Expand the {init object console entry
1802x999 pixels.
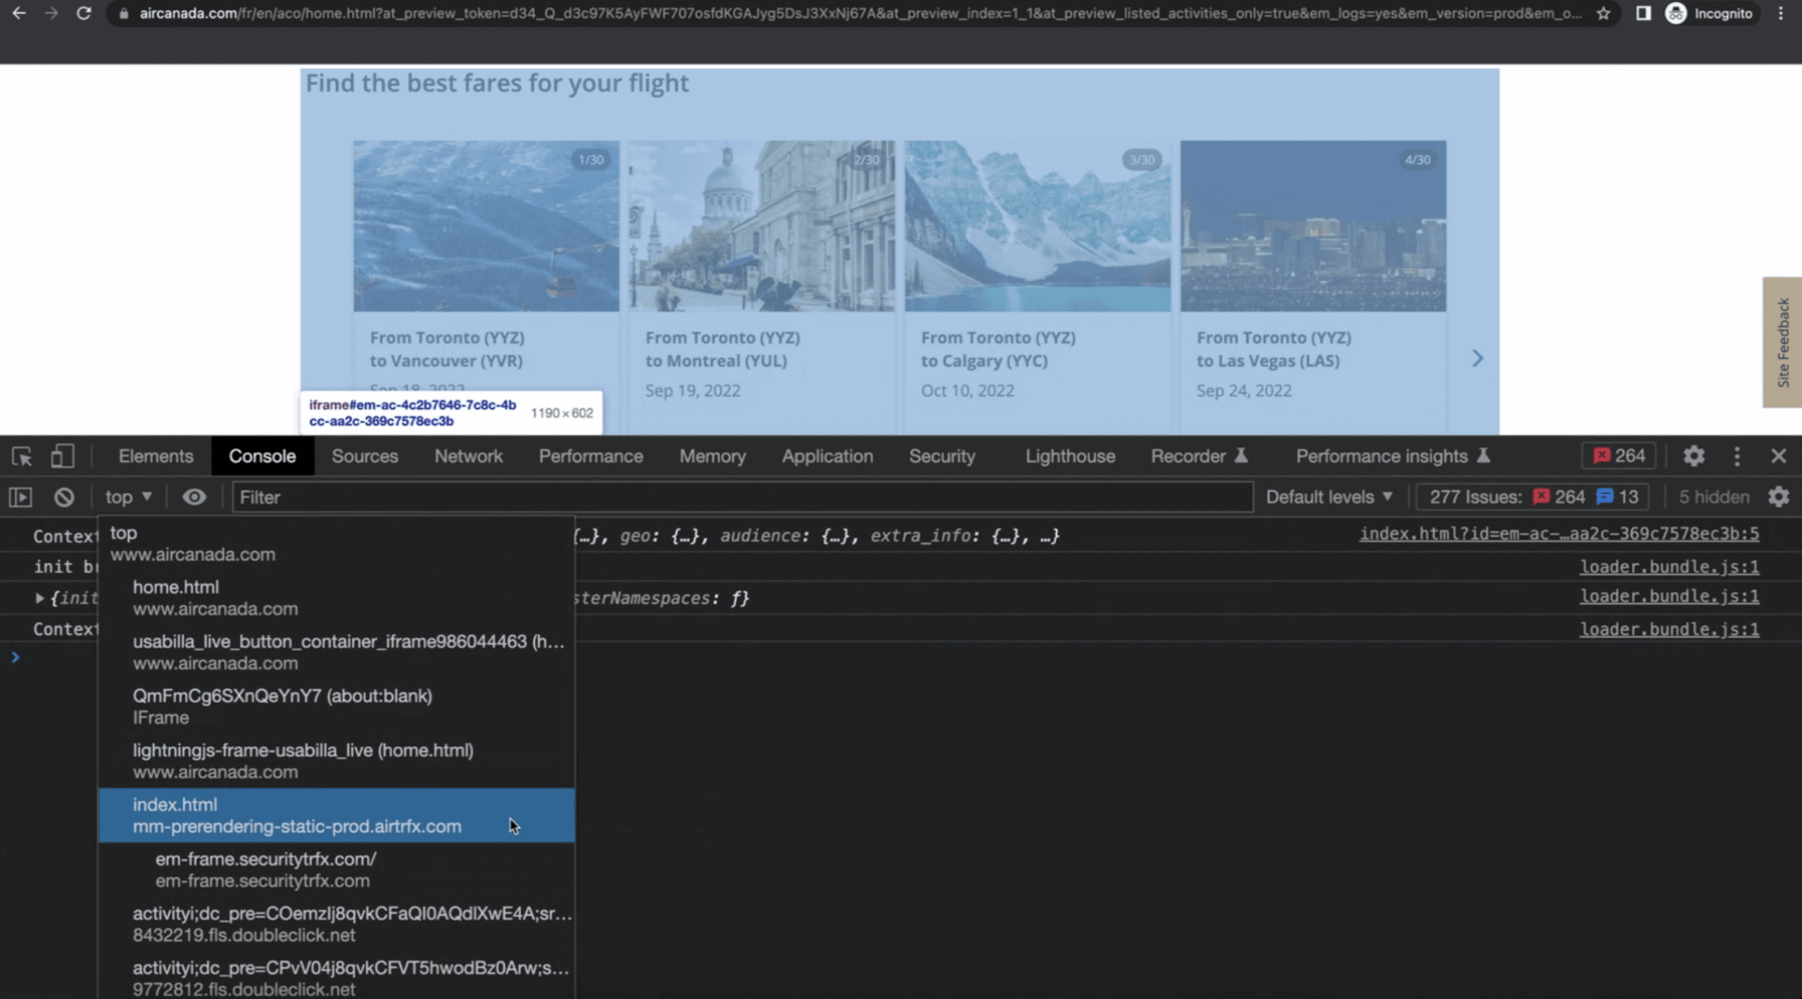coord(39,598)
